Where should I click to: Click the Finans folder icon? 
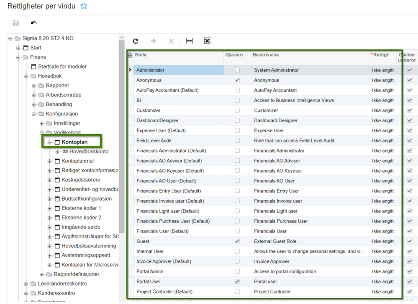click(26, 57)
